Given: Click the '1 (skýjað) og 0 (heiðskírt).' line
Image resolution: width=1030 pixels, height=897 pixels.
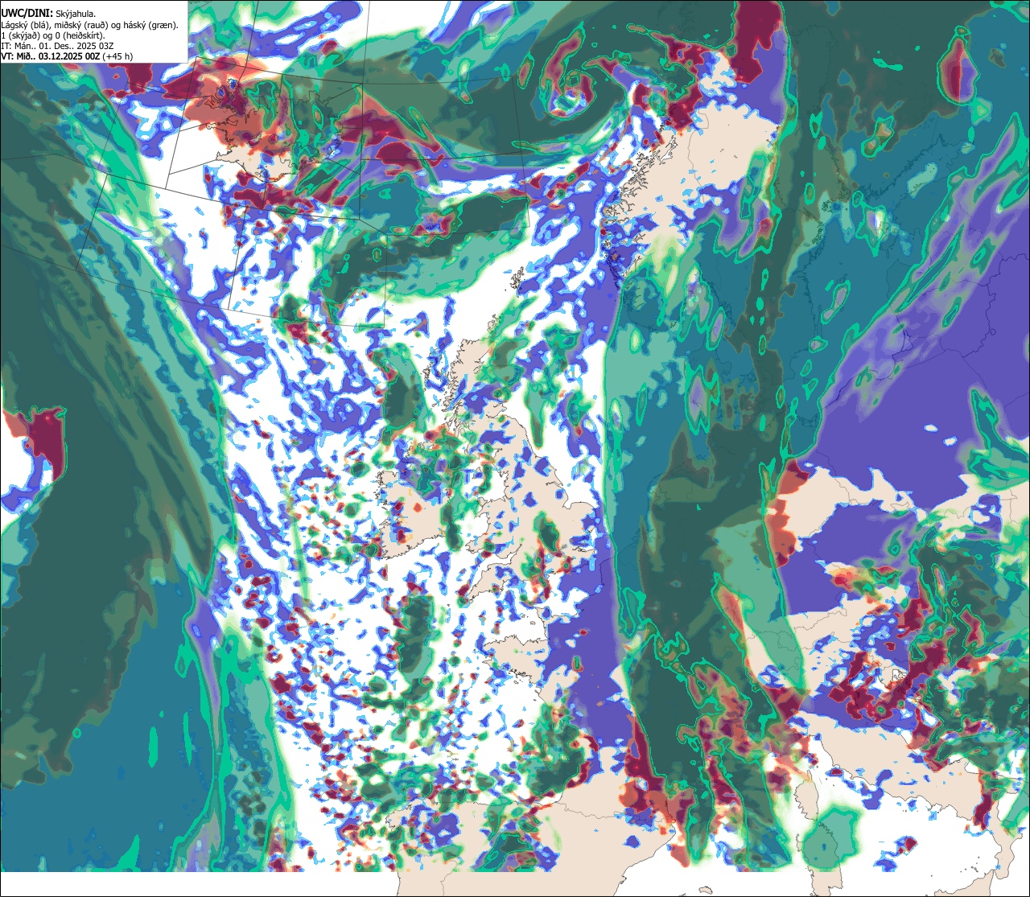Looking at the screenshot, I should [x=53, y=36].
